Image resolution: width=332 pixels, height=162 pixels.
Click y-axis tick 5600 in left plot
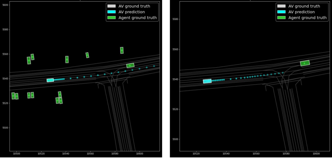click(x=5, y=5)
